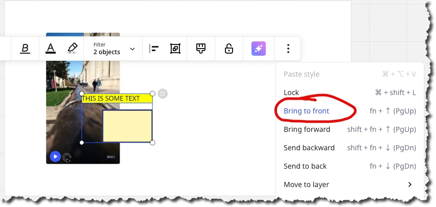Play the video on the canvas

(x=55, y=156)
